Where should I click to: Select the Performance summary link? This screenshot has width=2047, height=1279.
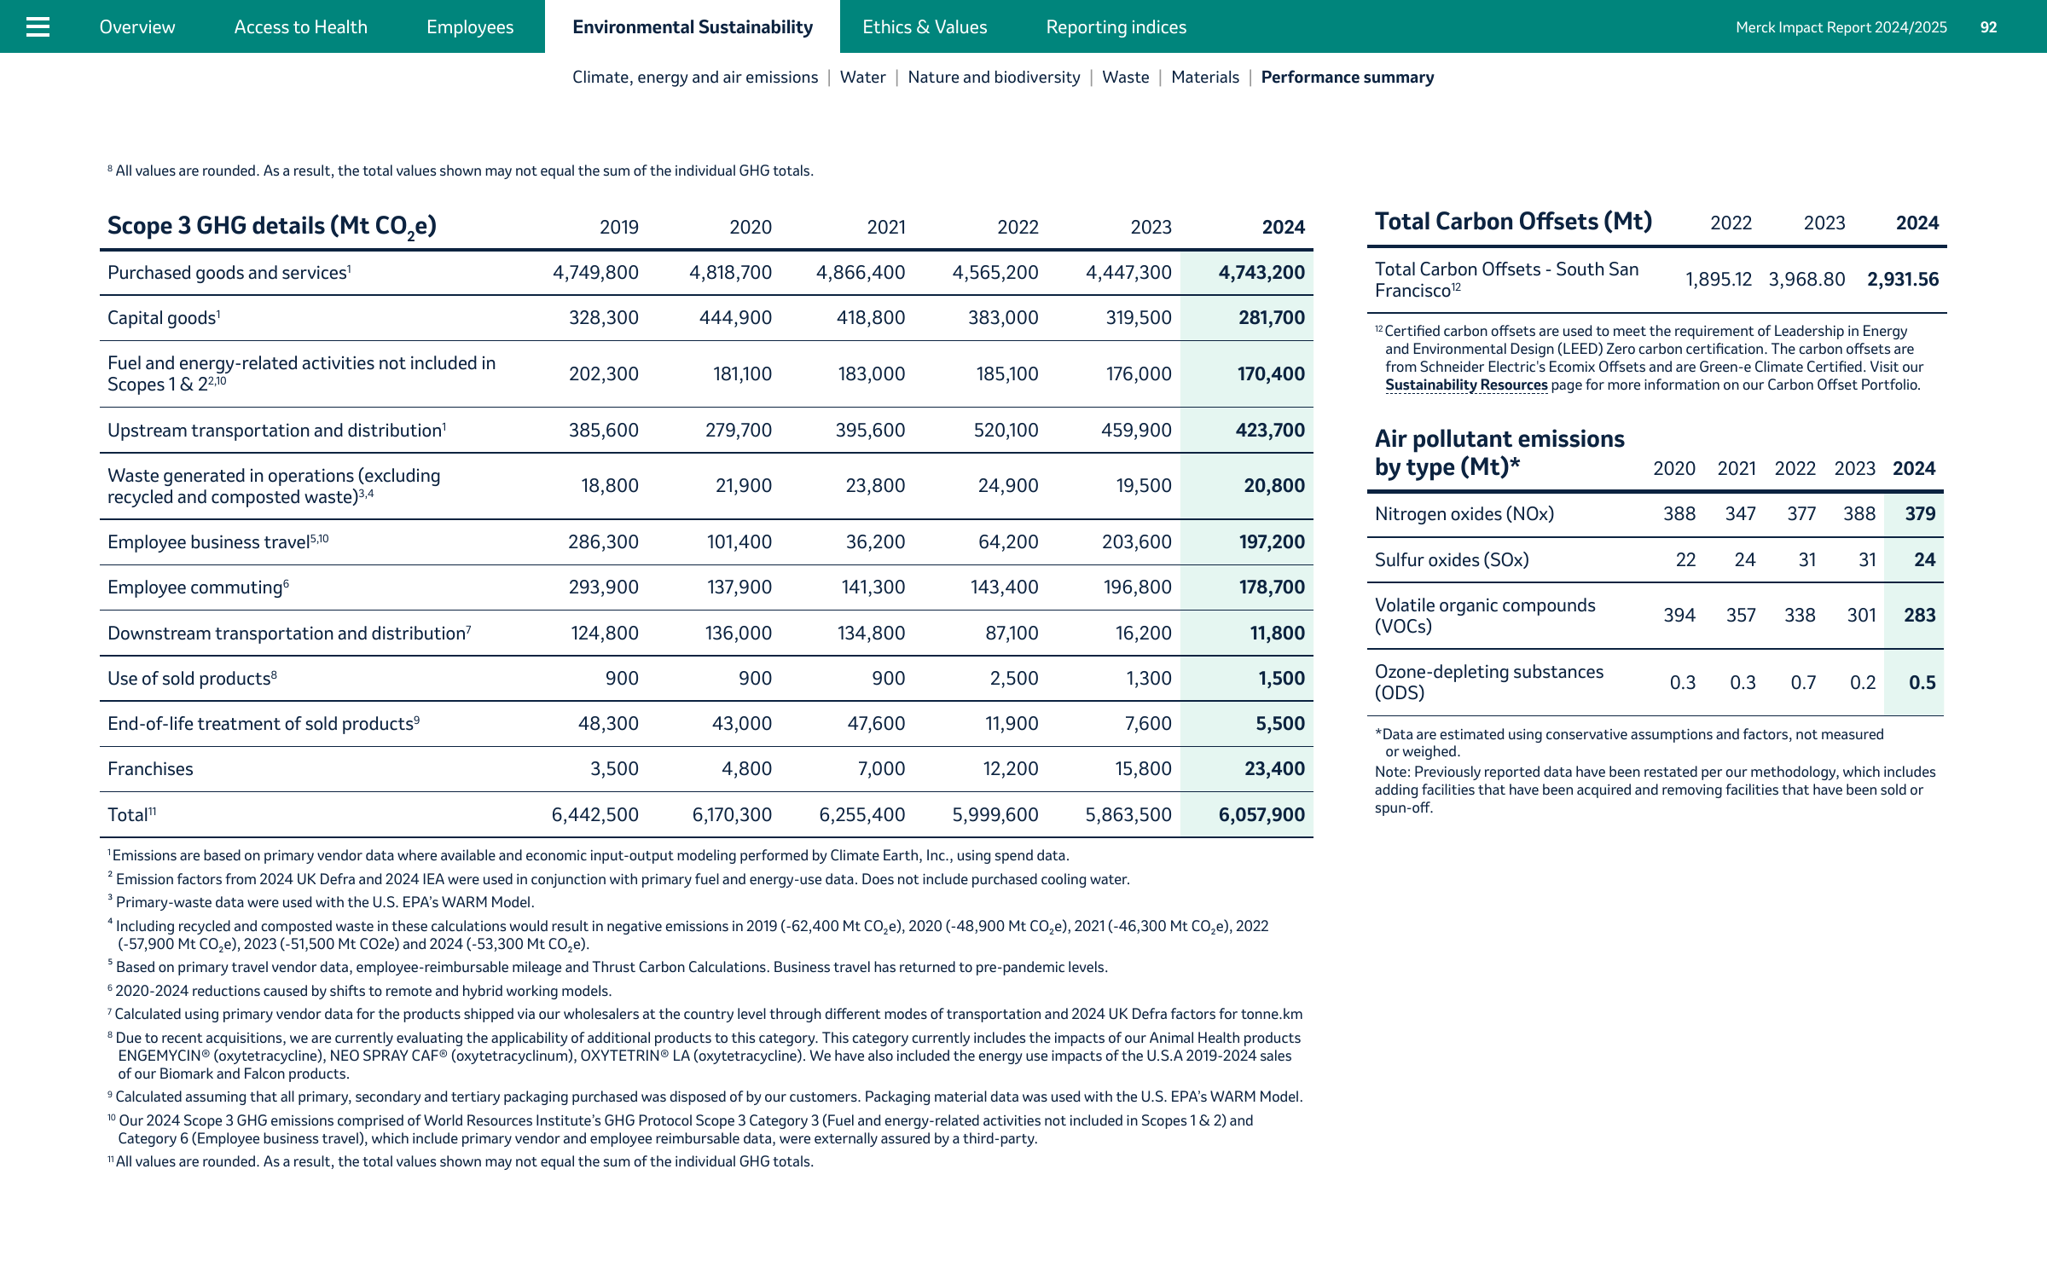(1348, 77)
